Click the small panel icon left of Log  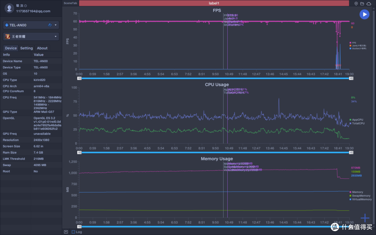(66, 232)
